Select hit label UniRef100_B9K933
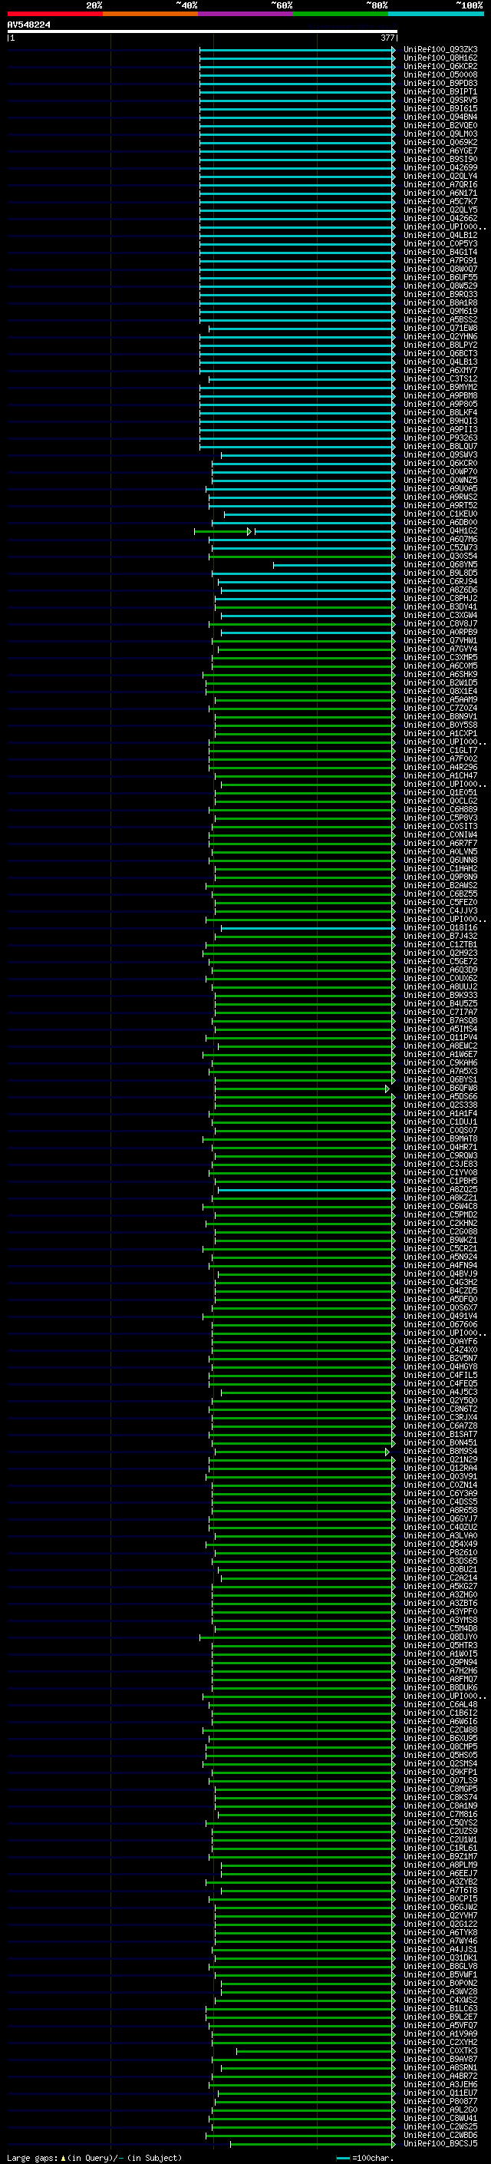The image size is (491, 2164). 440,996
